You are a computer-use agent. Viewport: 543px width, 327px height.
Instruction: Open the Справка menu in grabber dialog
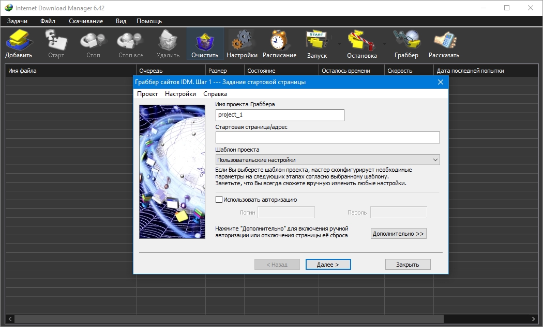[215, 93]
